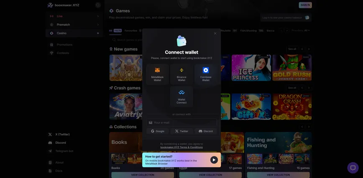The width and height of the screenshot is (363, 178).
Task: Select the MetaMask Wallet option
Action: (x=157, y=74)
